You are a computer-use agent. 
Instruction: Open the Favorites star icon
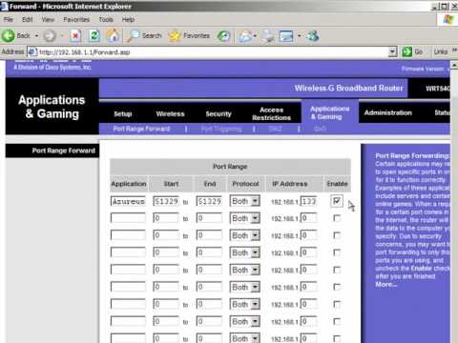pos(175,36)
